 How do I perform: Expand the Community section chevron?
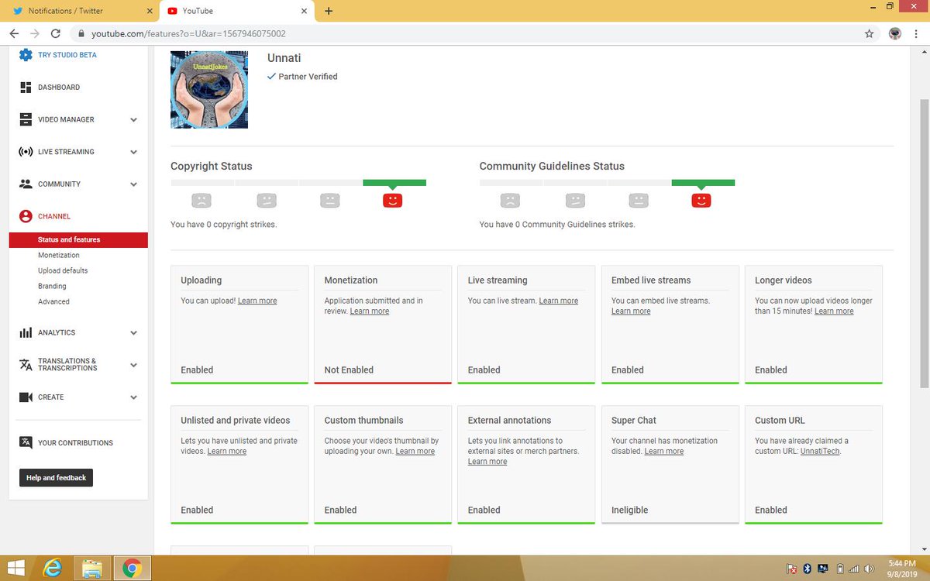133,184
